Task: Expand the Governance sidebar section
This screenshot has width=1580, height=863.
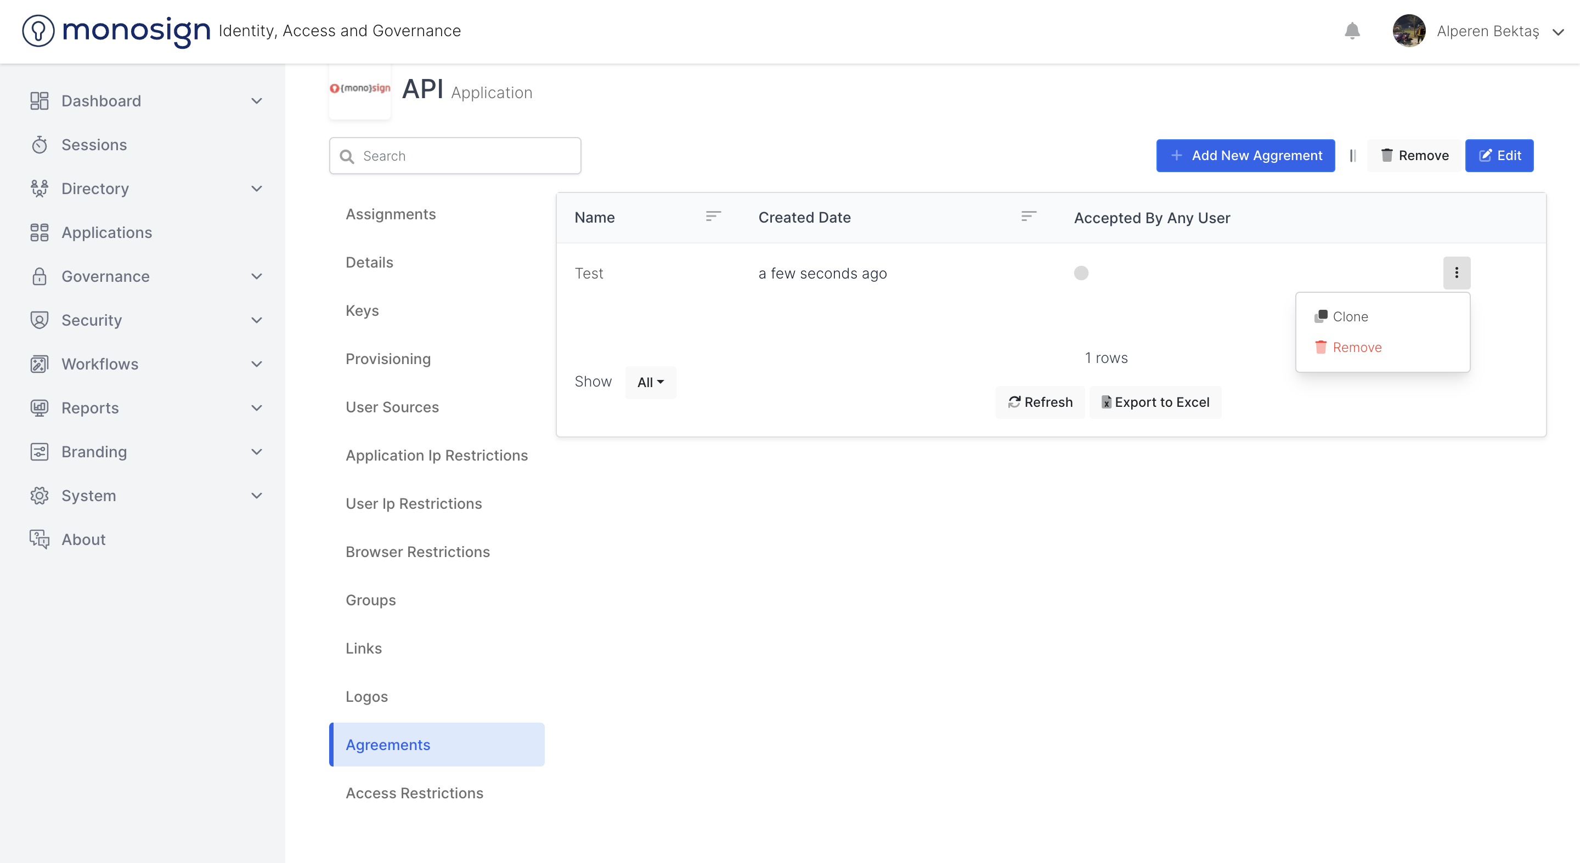Action: tap(256, 276)
